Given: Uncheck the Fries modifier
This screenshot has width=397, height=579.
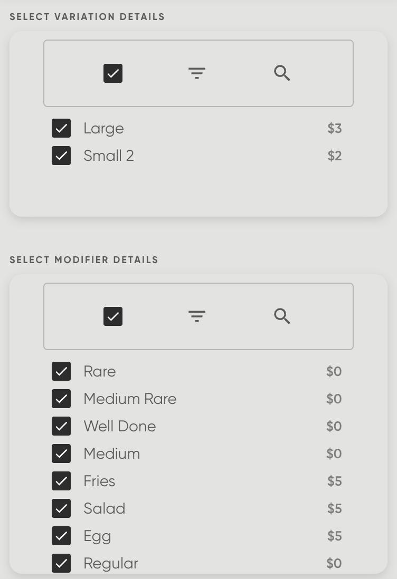Looking at the screenshot, I should [61, 481].
